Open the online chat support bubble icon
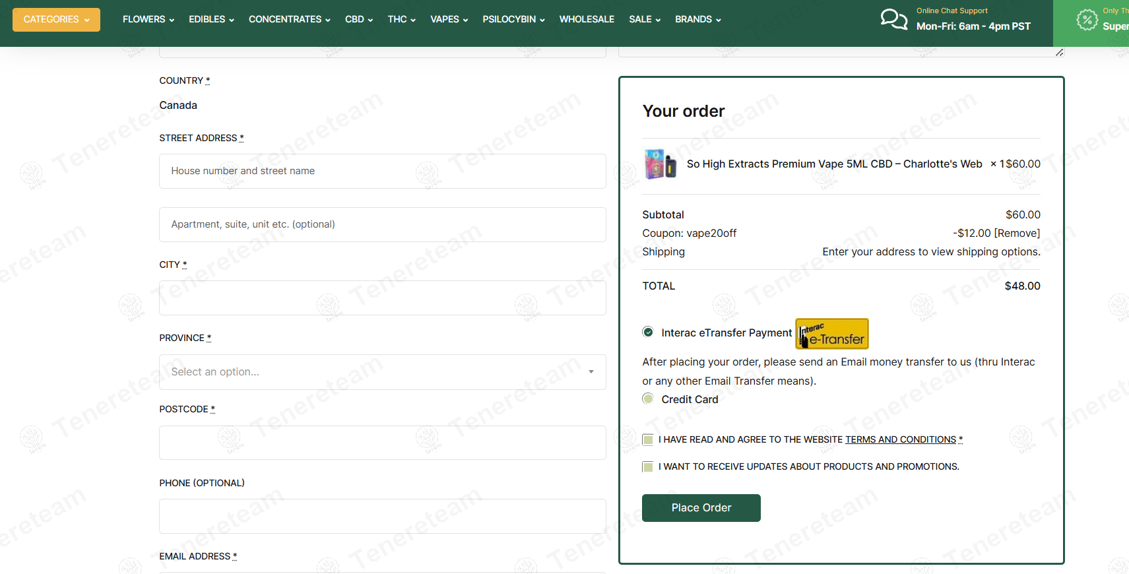Image resolution: width=1129 pixels, height=574 pixels. (x=894, y=19)
